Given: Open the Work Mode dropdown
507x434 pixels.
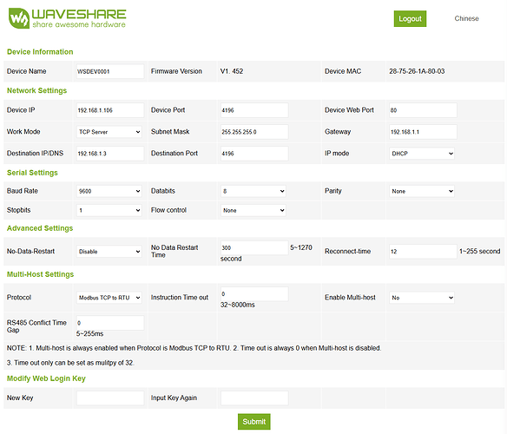Looking at the screenshot, I should click(x=109, y=132).
